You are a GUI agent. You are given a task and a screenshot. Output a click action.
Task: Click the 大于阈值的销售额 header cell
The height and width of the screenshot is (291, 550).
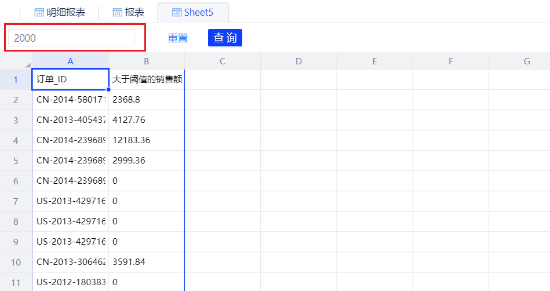(146, 79)
